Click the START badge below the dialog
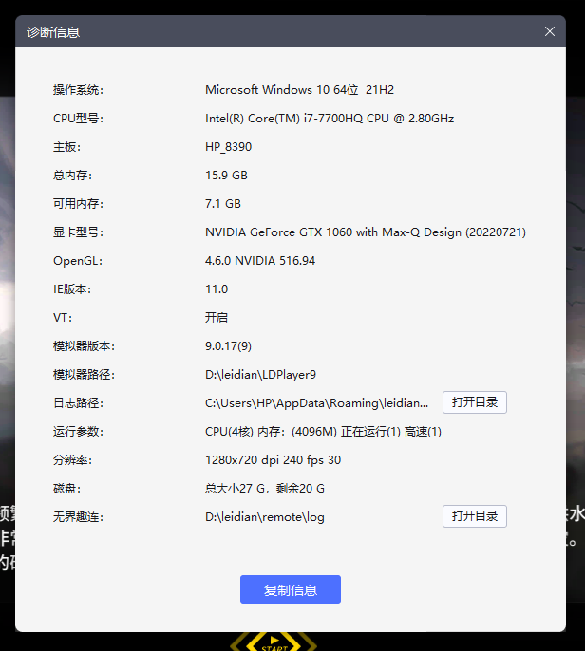This screenshot has width=585, height=651. tap(274, 642)
